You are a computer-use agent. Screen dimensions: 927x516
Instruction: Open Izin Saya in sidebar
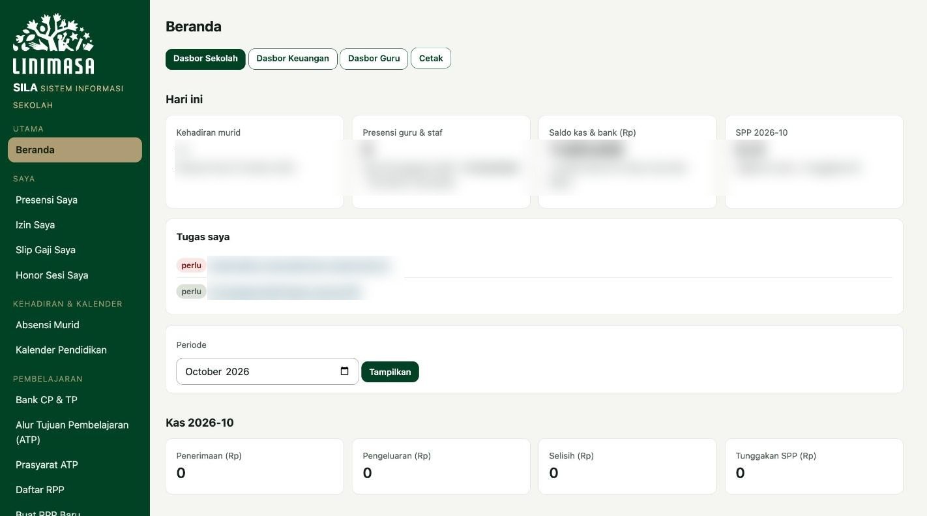[75, 225]
